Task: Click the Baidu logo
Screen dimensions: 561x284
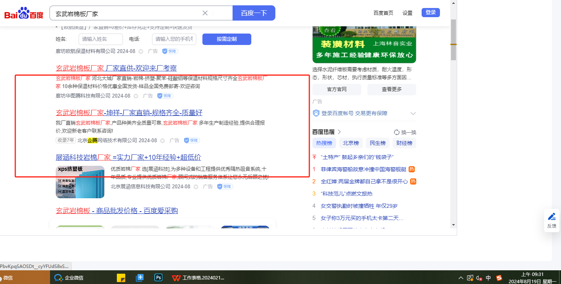Action: click(24, 13)
